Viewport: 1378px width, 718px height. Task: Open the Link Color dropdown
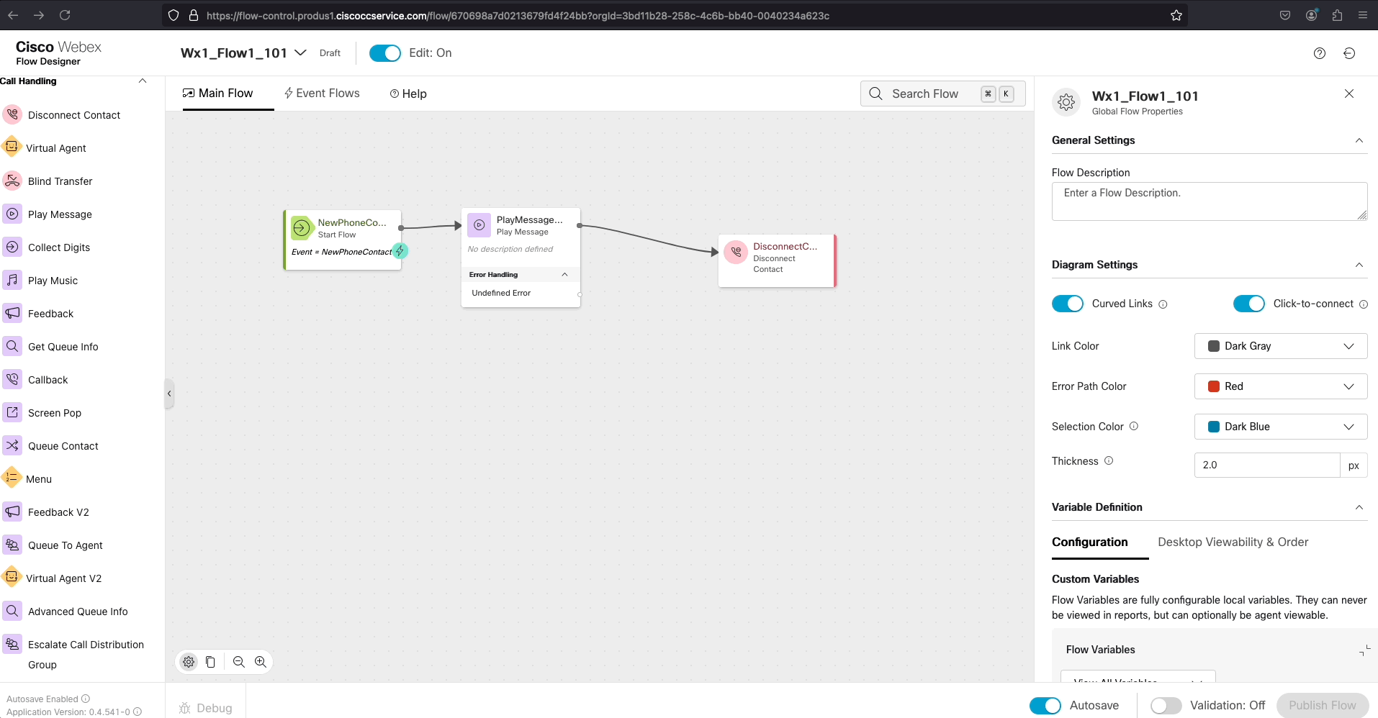pos(1280,346)
